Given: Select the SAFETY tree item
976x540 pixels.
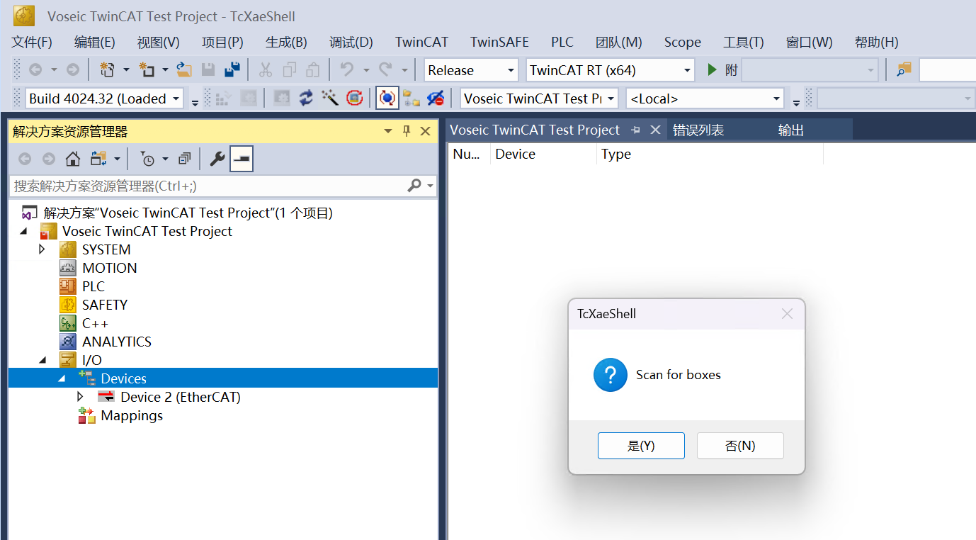Looking at the screenshot, I should (105, 305).
